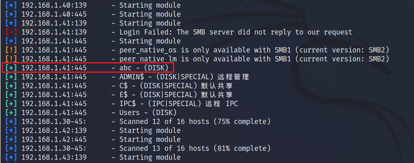The image size is (414, 163).
Task: Click the 192.168.1.43:139 address text
Action: 54,157
